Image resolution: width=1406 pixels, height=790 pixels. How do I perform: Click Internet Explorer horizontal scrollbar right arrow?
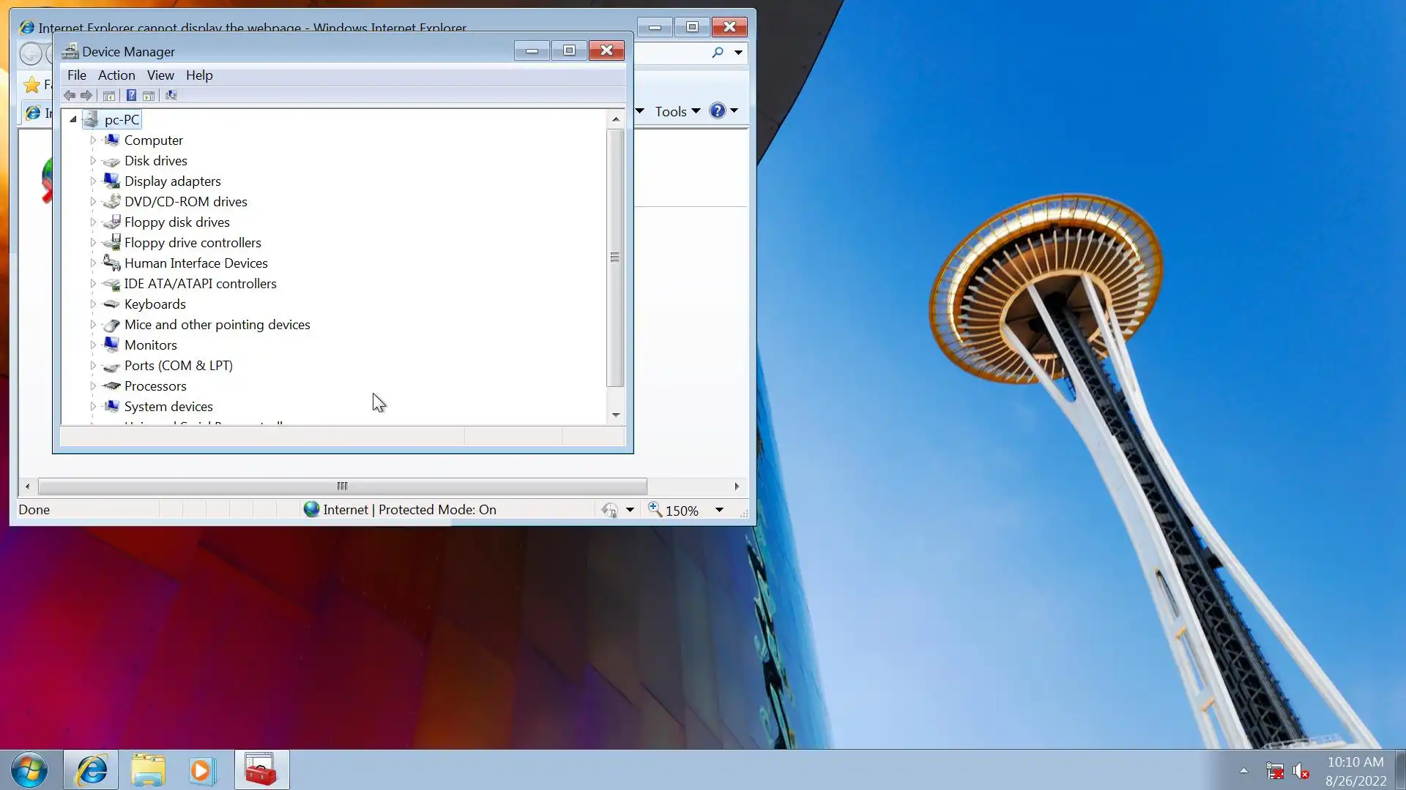coord(737,486)
